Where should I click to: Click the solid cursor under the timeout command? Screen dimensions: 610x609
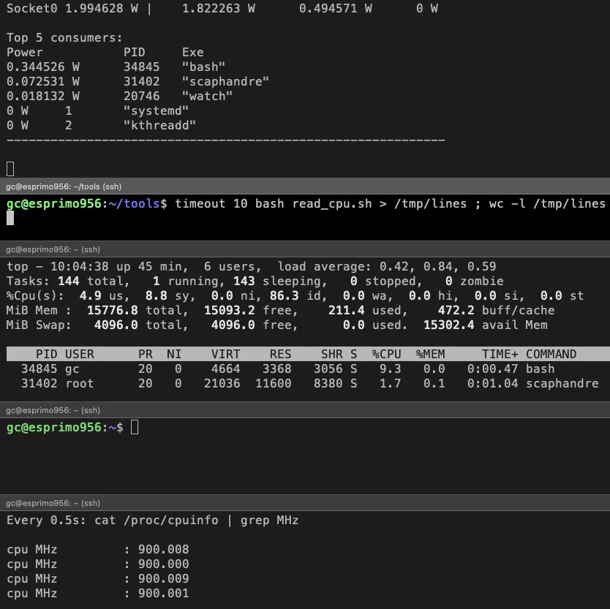10,218
